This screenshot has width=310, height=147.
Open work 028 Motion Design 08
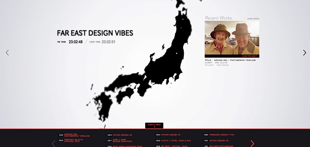click(120, 135)
